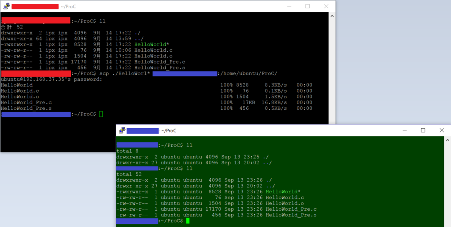Image resolution: width=451 pixels, height=227 pixels.
Task: Maximize the black terminal window
Action: tap(307, 6)
